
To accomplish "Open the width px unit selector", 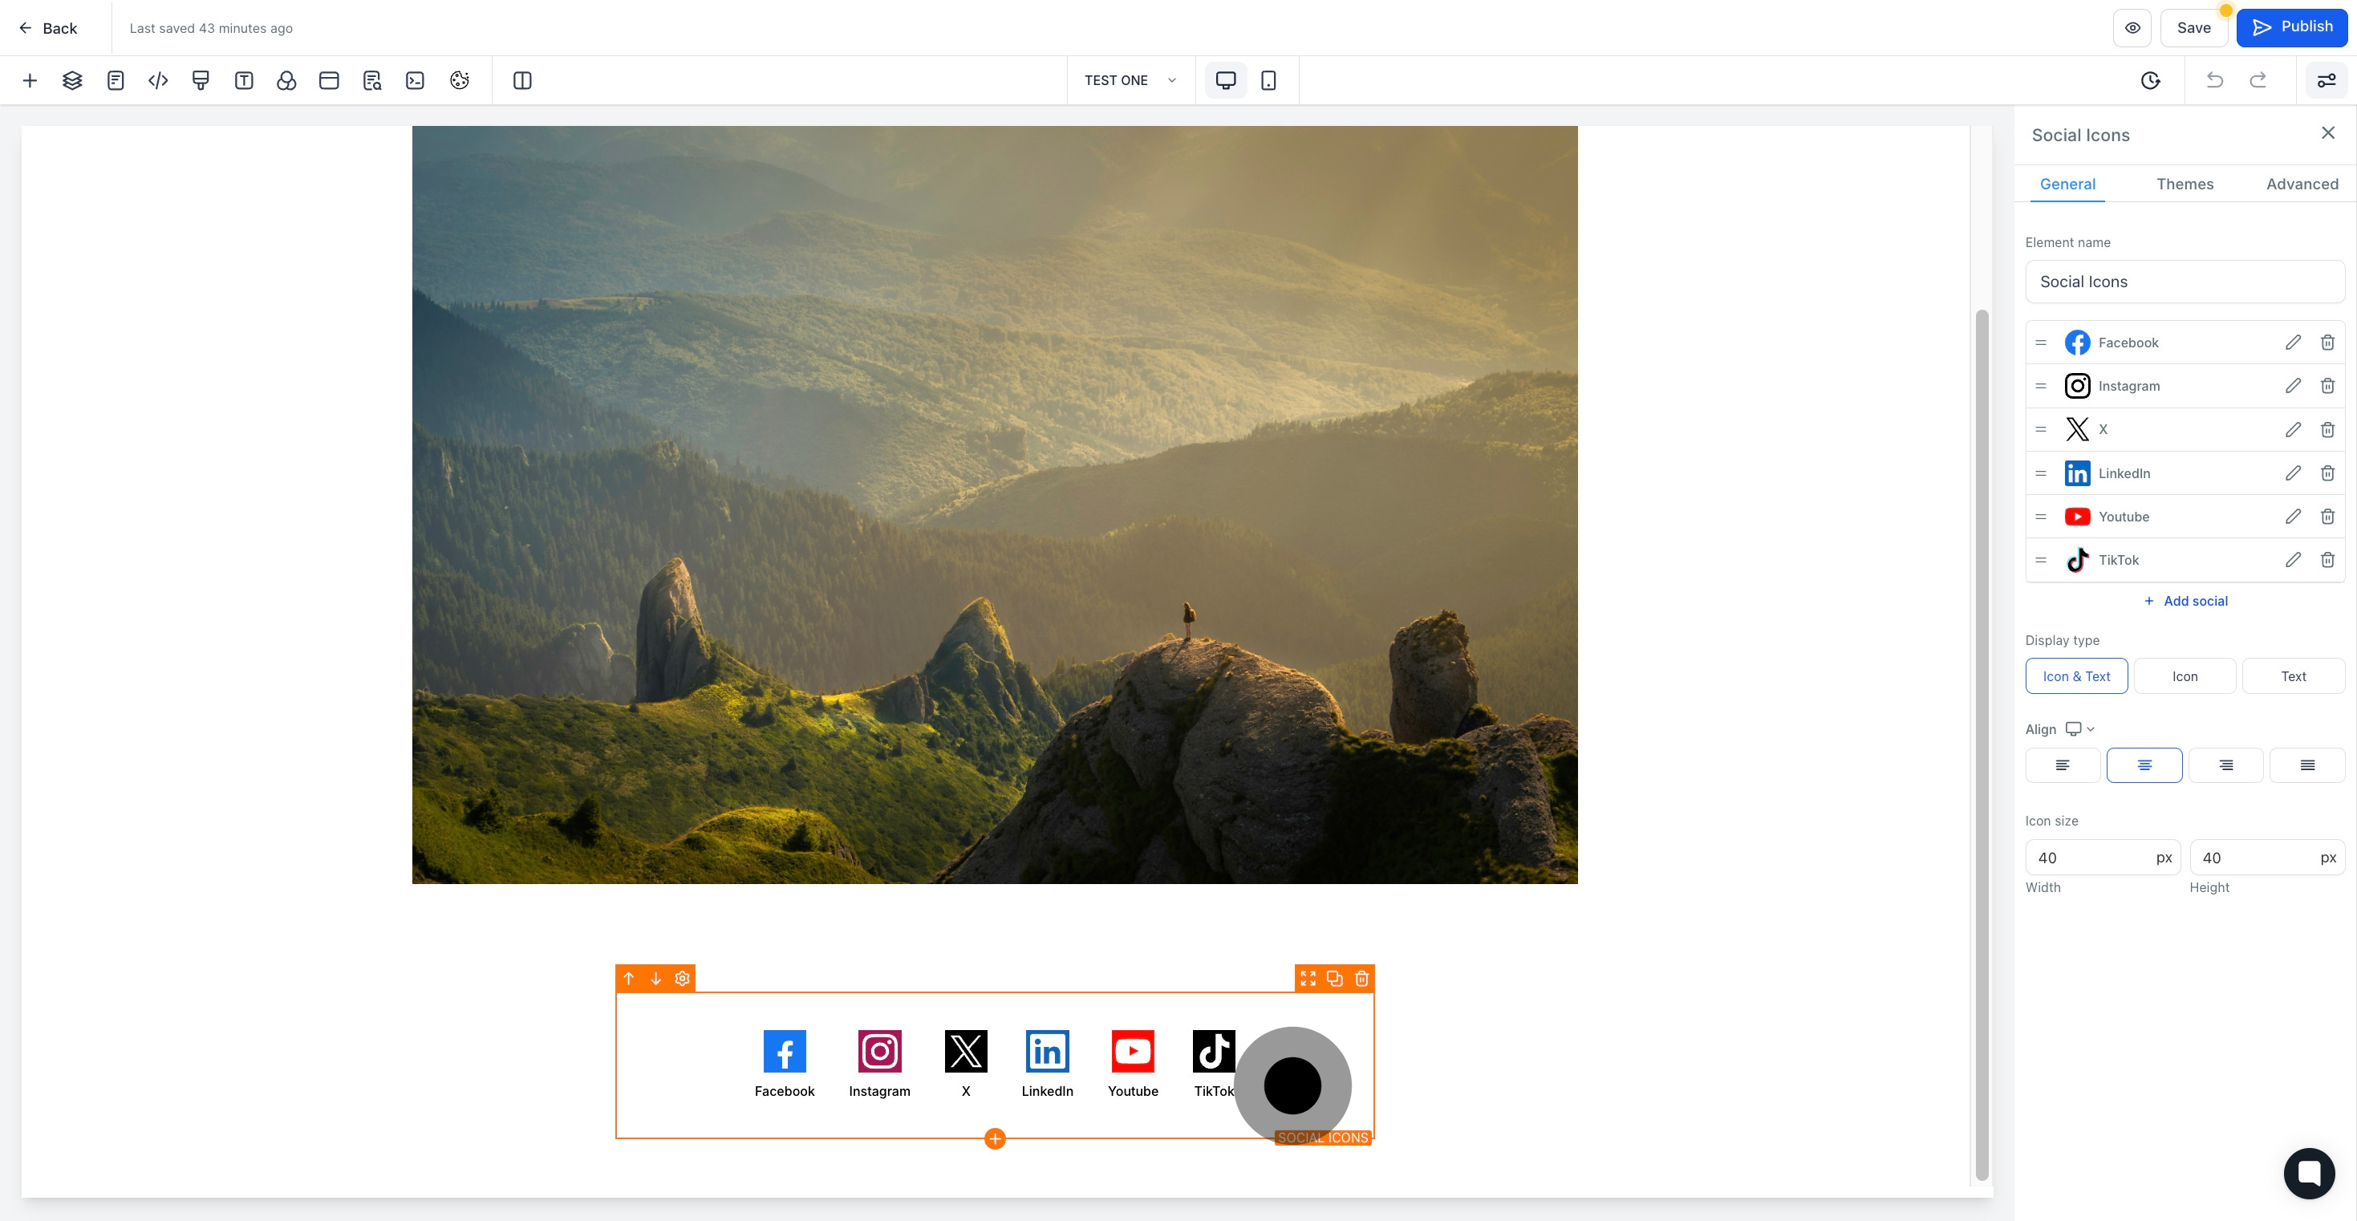I will click(x=2164, y=858).
